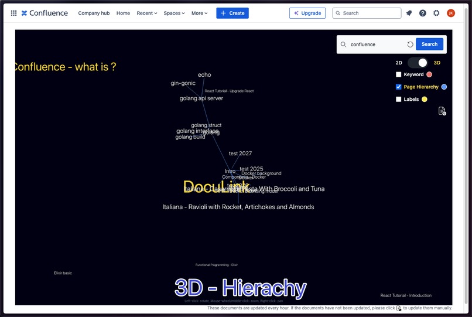Screen dimensions: 472x317
Task: Click the 'gin-gonic' node
Action: pos(183,83)
